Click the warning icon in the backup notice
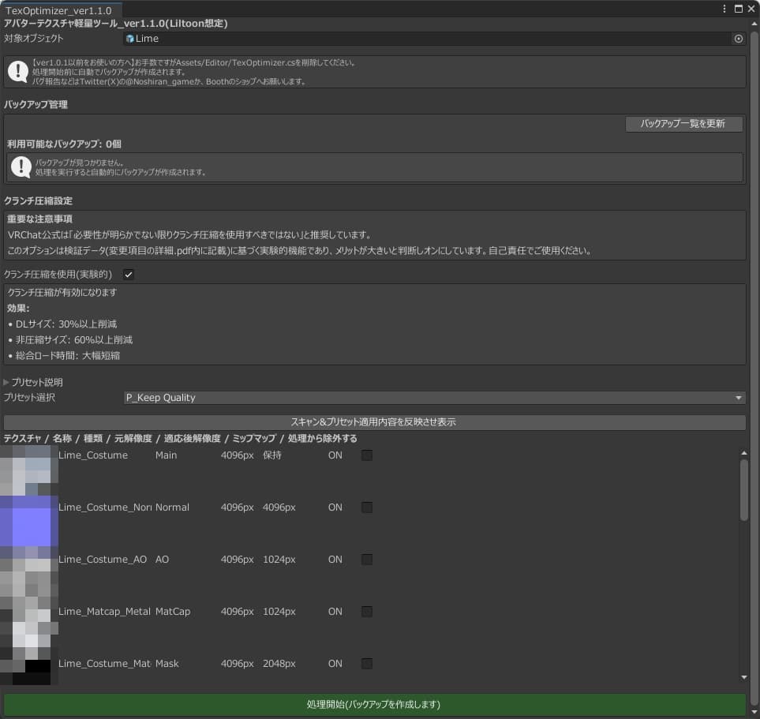 point(21,167)
